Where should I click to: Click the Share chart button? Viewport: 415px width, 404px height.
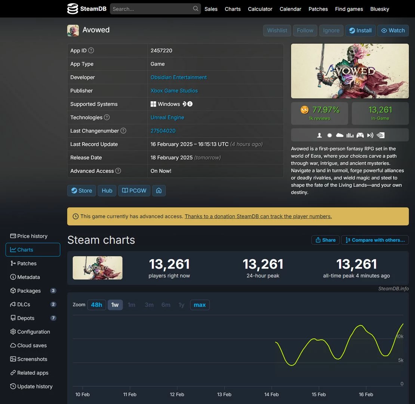tap(325, 240)
